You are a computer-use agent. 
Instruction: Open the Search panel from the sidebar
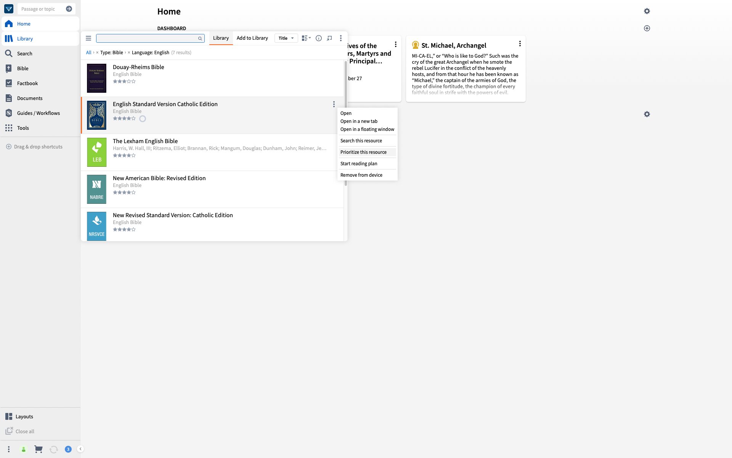pyautogui.click(x=40, y=53)
